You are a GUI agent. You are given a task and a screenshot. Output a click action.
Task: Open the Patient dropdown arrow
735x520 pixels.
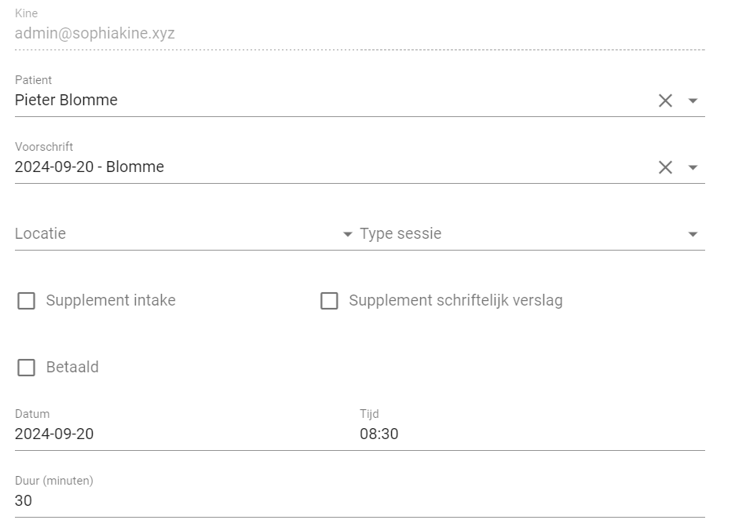[x=693, y=101]
